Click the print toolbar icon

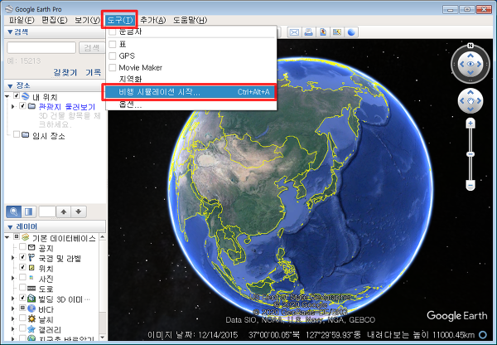tap(309, 32)
